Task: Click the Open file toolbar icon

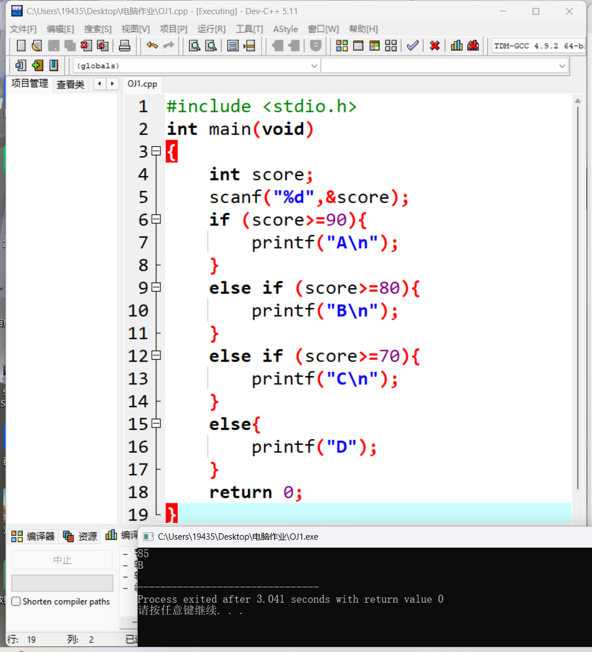Action: (37, 45)
